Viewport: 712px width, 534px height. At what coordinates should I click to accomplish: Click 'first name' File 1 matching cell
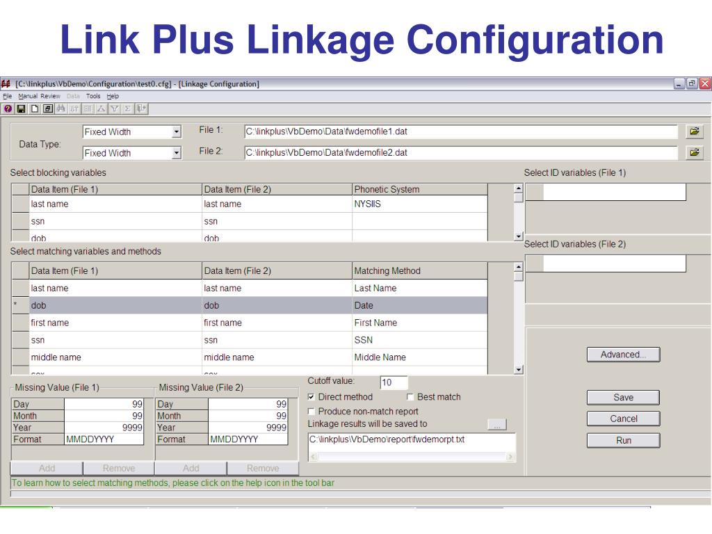coord(115,323)
